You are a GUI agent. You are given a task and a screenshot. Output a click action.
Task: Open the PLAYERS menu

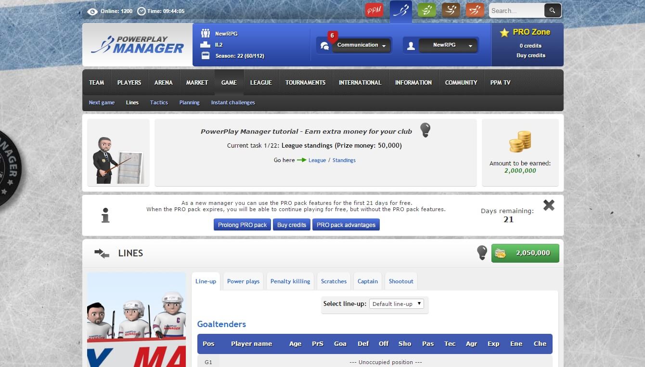129,82
